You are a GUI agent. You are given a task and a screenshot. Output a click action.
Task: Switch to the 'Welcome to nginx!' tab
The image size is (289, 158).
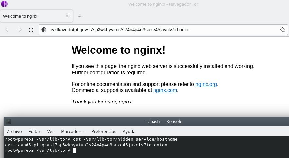[33, 16]
